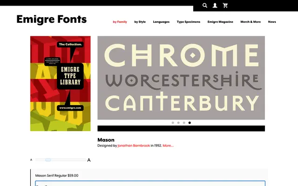Open the Type Specimens menu

click(189, 22)
